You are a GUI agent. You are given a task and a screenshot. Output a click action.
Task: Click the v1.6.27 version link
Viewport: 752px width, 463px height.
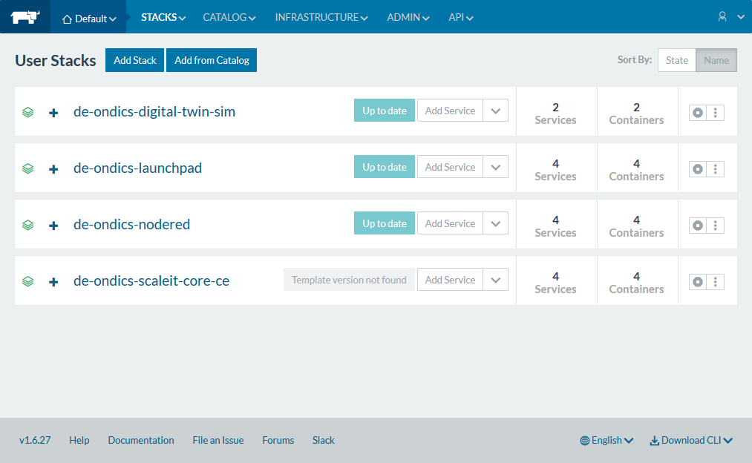click(x=35, y=440)
